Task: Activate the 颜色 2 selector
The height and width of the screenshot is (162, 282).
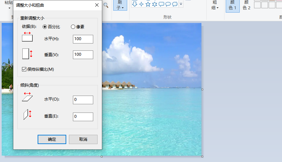Action: pyautogui.click(x=247, y=6)
